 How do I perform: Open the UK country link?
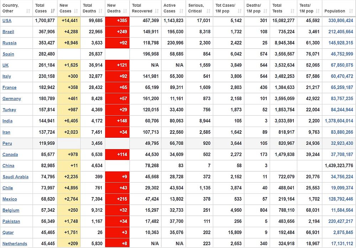coord(5,65)
